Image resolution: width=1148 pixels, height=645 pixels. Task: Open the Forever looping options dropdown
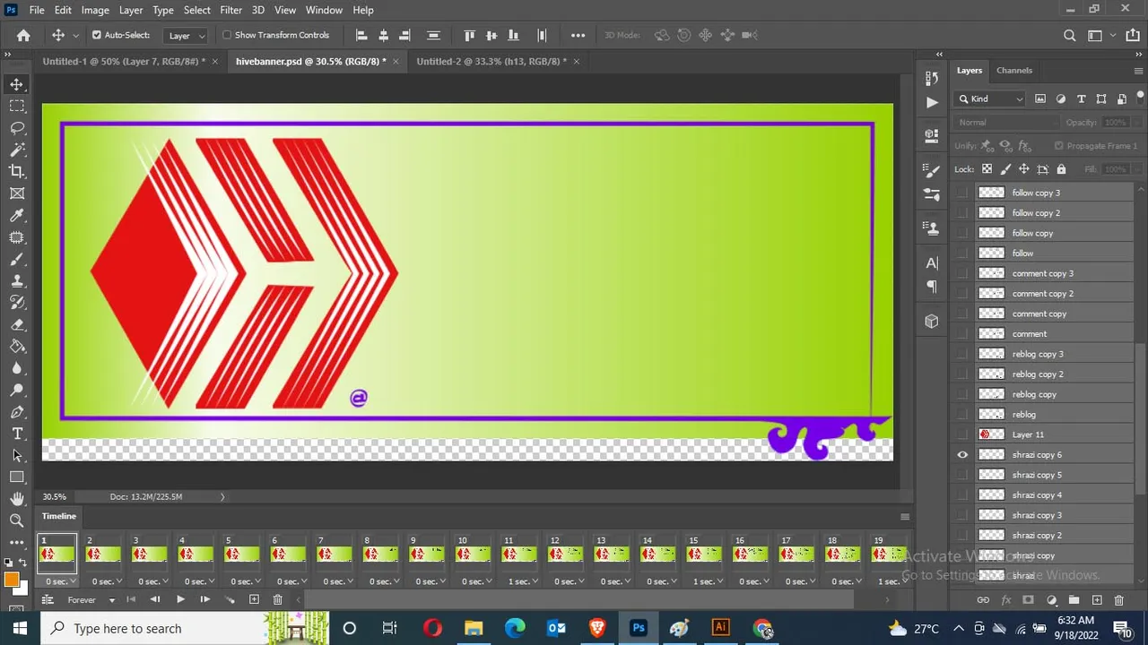point(91,599)
